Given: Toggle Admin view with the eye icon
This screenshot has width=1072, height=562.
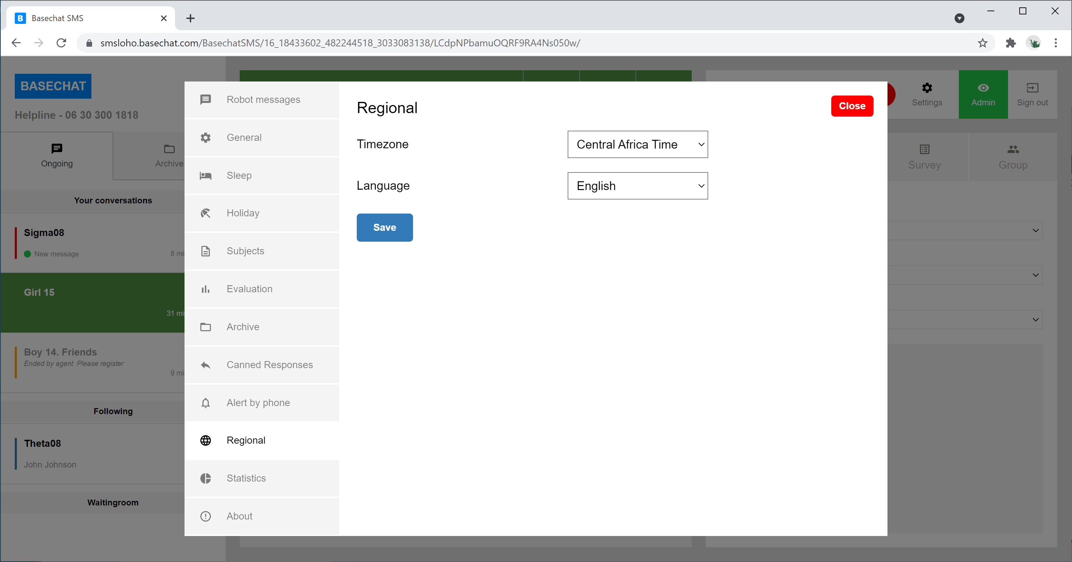Looking at the screenshot, I should tap(983, 88).
